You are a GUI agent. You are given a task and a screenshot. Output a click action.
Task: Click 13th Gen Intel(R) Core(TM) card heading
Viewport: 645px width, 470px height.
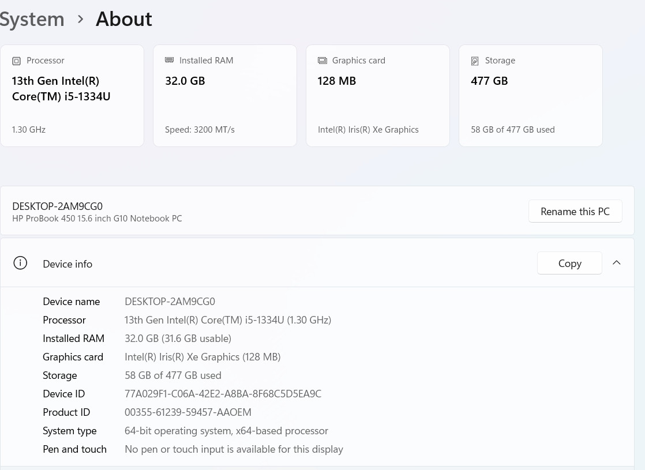tap(61, 89)
